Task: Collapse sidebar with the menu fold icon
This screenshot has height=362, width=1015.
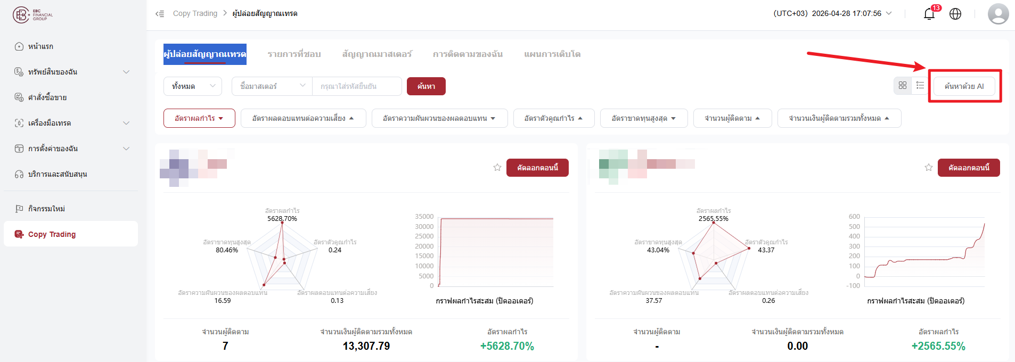Action: [x=160, y=13]
